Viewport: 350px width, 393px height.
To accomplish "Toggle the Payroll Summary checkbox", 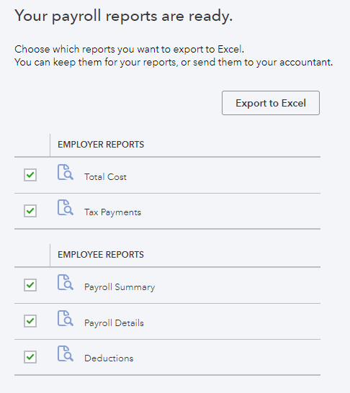I will coord(30,285).
